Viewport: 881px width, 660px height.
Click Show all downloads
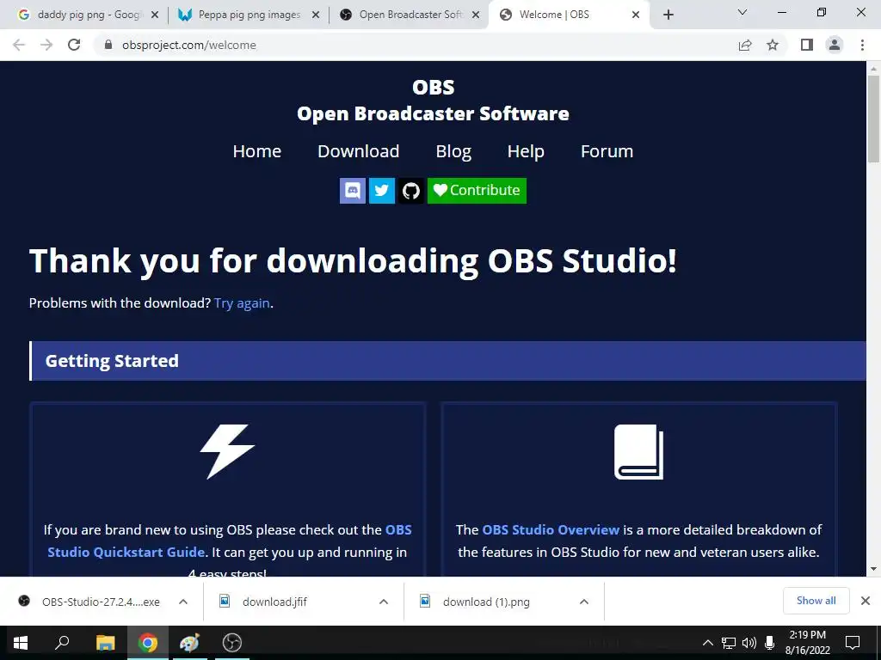pyautogui.click(x=816, y=601)
